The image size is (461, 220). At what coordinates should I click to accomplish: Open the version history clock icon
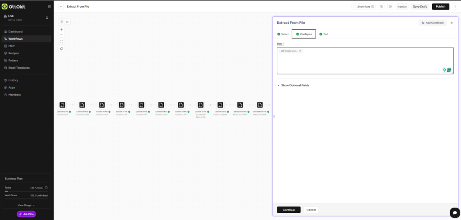[382, 7]
